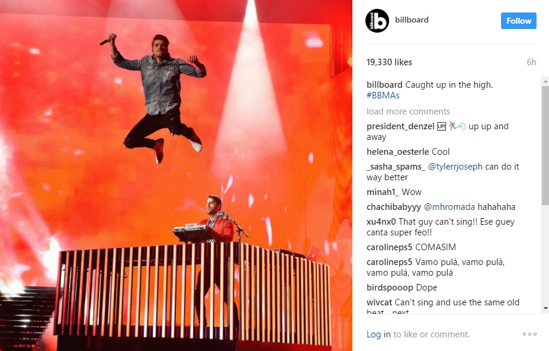
Task: Open the @mhromada mention
Action: point(450,207)
